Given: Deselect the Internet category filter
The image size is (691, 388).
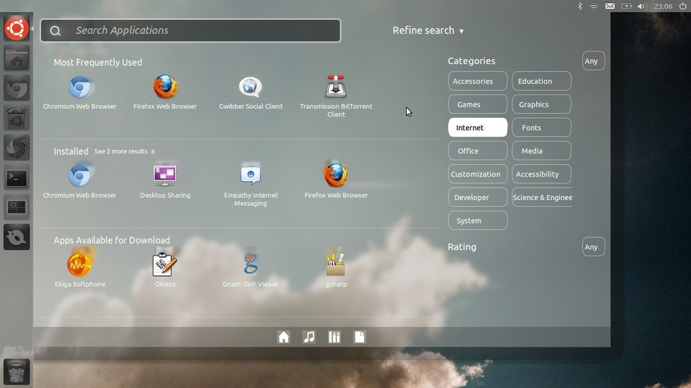Looking at the screenshot, I should [478, 127].
